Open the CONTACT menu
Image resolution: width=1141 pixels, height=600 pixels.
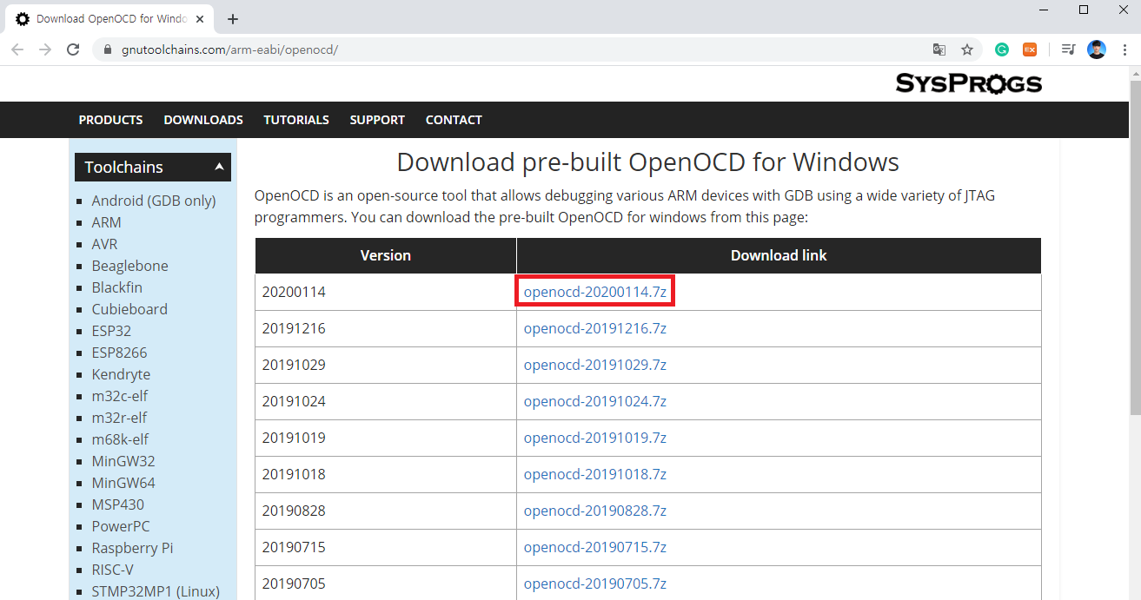point(454,120)
